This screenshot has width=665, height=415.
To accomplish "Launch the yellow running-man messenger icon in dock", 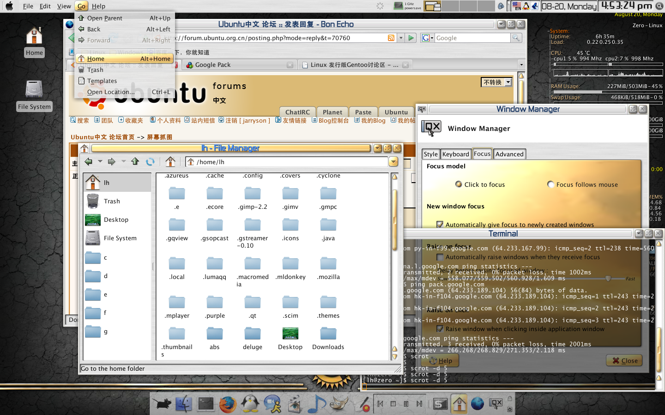I will tap(272, 404).
